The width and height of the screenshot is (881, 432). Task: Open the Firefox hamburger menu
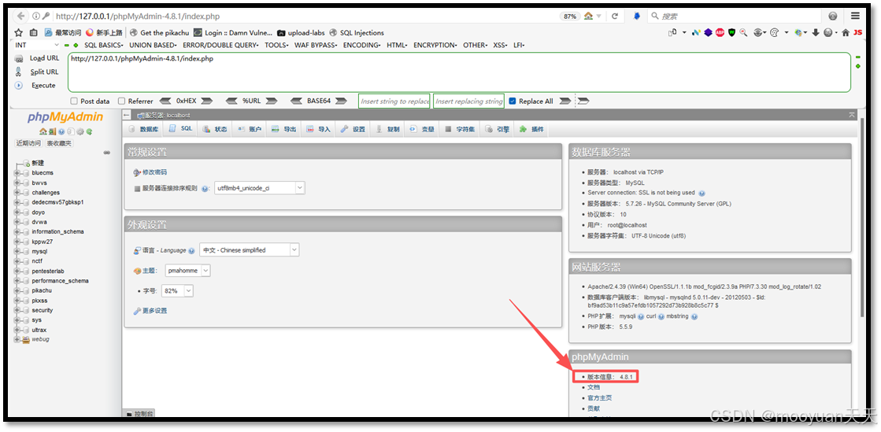(855, 17)
